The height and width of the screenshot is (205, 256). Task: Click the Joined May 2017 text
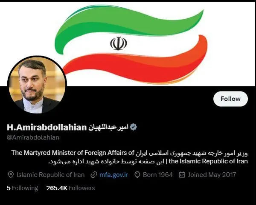pyautogui.click(x=212, y=175)
